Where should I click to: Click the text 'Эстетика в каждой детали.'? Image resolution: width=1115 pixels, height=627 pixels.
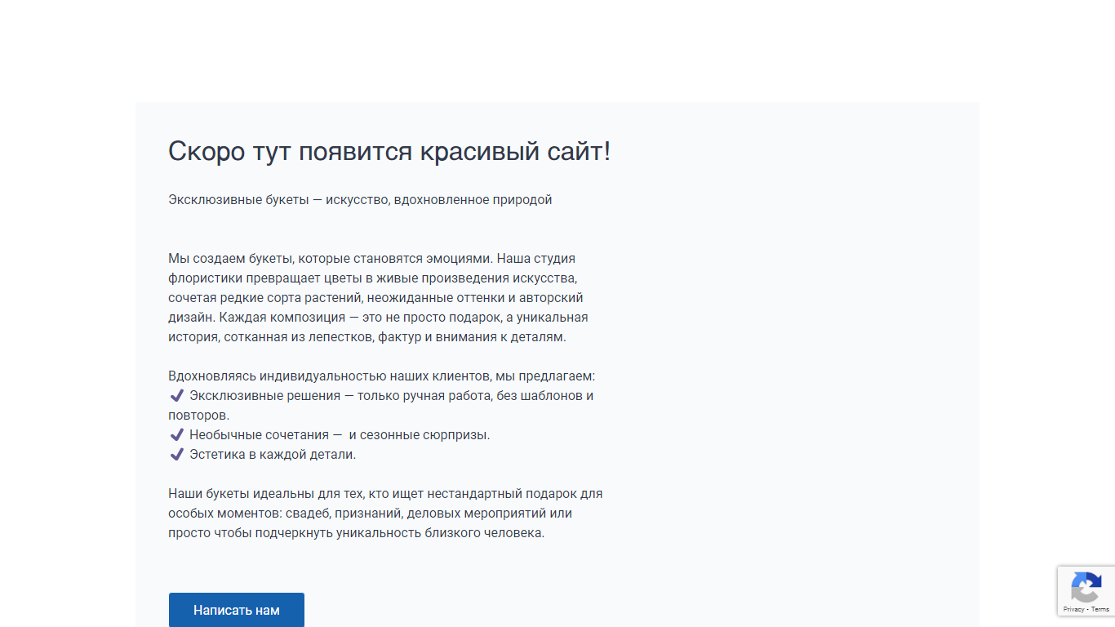pos(273,455)
